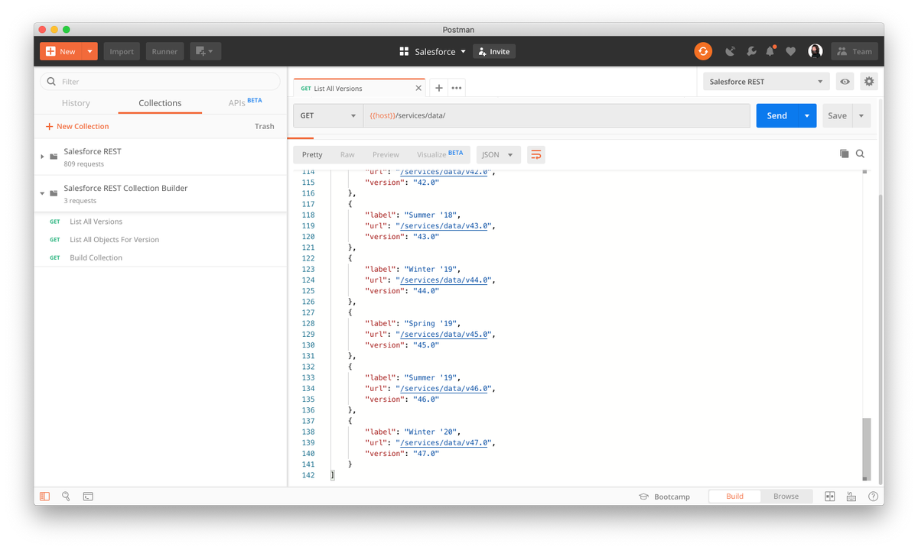The width and height of the screenshot is (918, 550).
Task: Switch to the APIs BETA sidebar tab
Action: (x=245, y=102)
